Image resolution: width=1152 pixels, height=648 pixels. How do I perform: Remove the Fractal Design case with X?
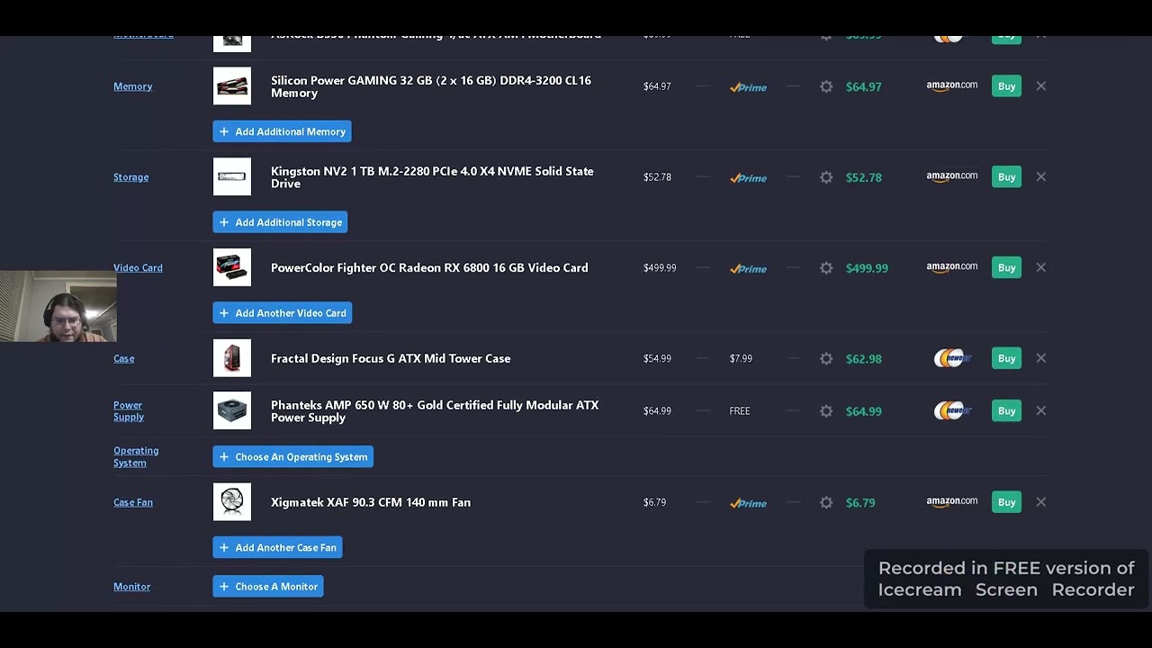[1040, 358]
